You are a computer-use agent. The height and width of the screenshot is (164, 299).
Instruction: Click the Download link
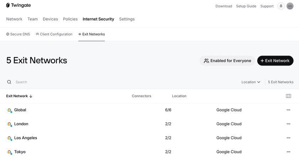click(224, 6)
